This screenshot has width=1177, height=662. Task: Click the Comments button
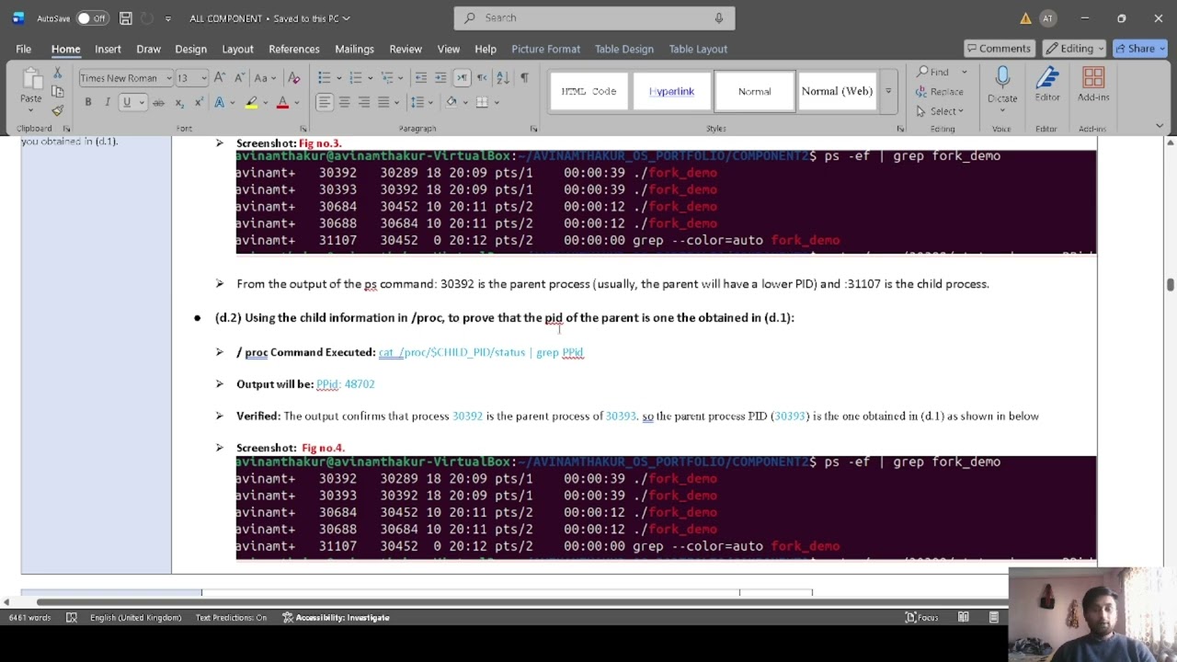tap(1000, 49)
